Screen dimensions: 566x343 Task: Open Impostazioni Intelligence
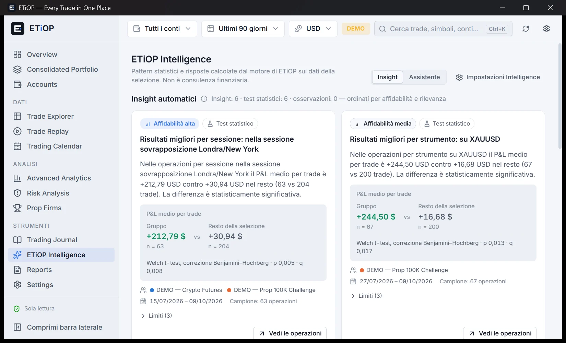[x=498, y=77]
